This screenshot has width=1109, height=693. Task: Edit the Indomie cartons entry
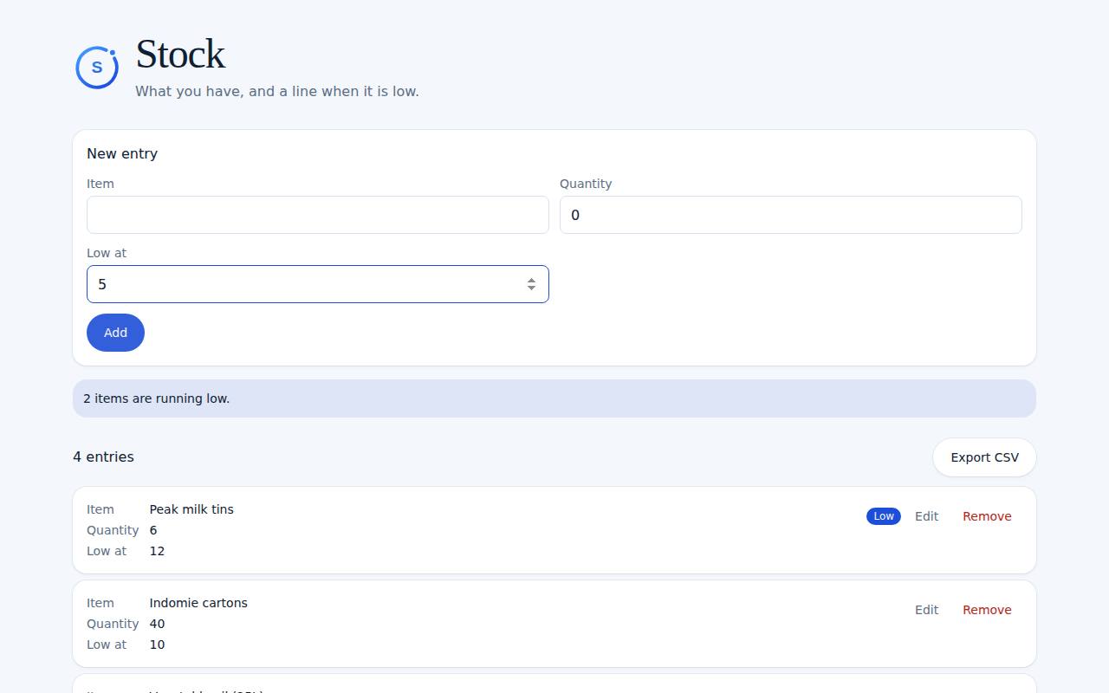point(926,610)
